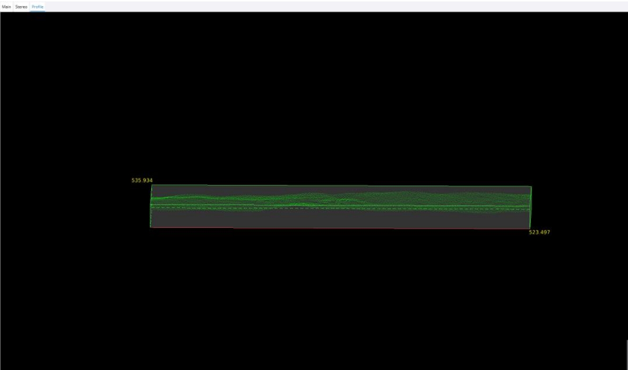The width and height of the screenshot is (628, 370).
Task: Select the green terrain mesh at profile center
Action: tap(340, 198)
